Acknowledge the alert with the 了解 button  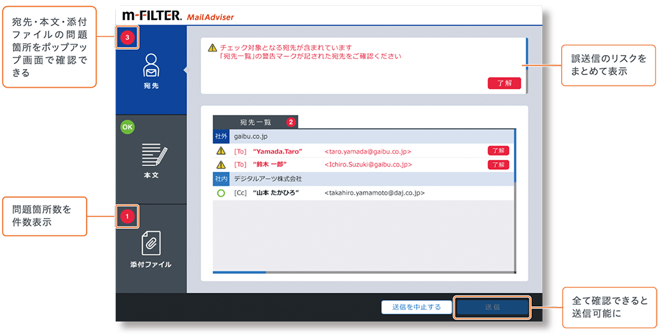click(505, 83)
